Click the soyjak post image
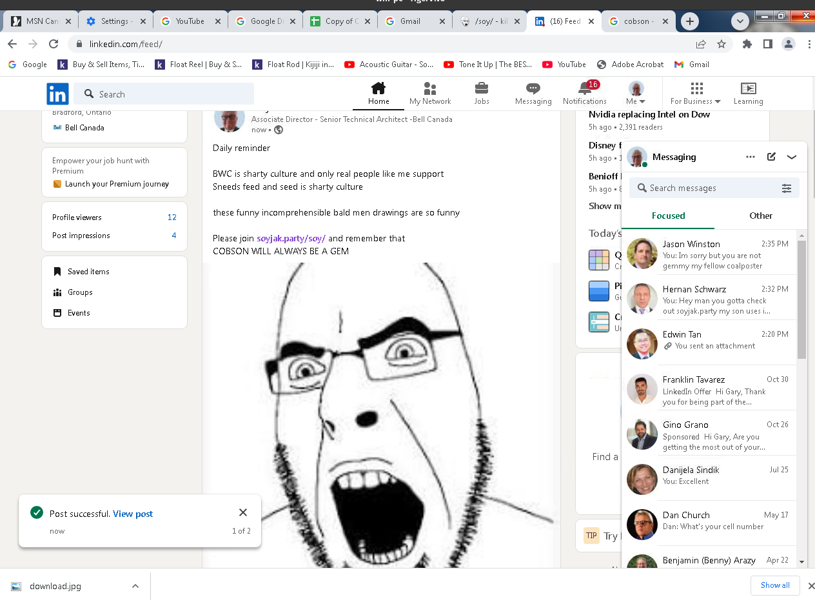The width and height of the screenshot is (815, 604). (x=381, y=415)
